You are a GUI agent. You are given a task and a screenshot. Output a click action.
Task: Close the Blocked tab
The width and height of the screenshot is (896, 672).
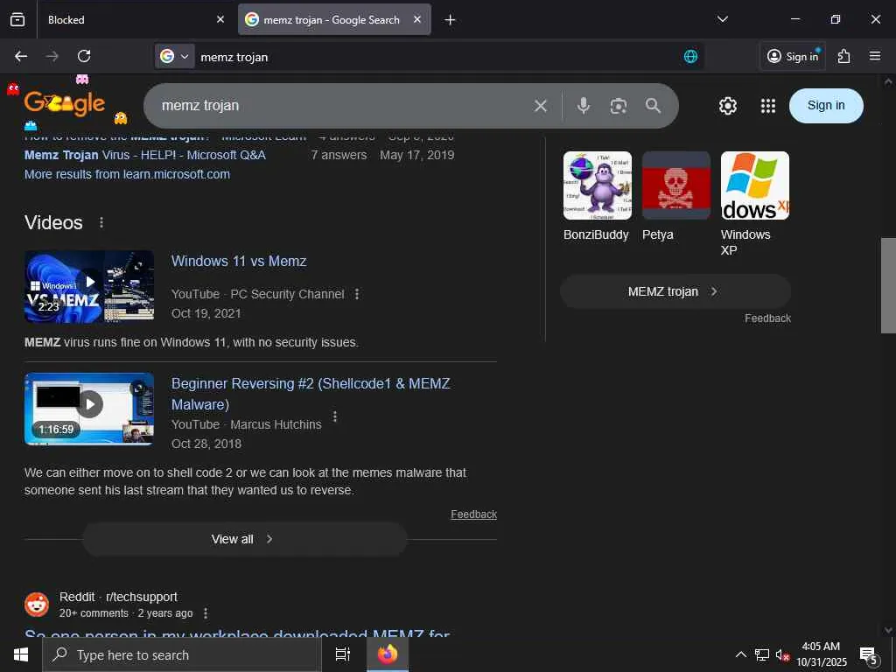220,19
